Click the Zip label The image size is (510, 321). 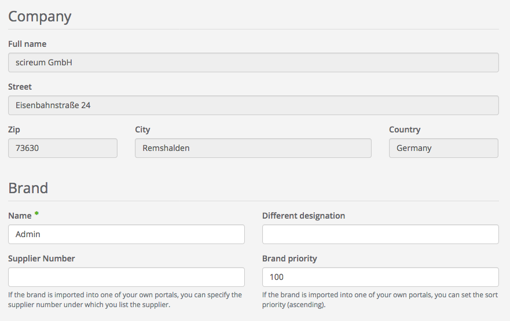(14, 130)
